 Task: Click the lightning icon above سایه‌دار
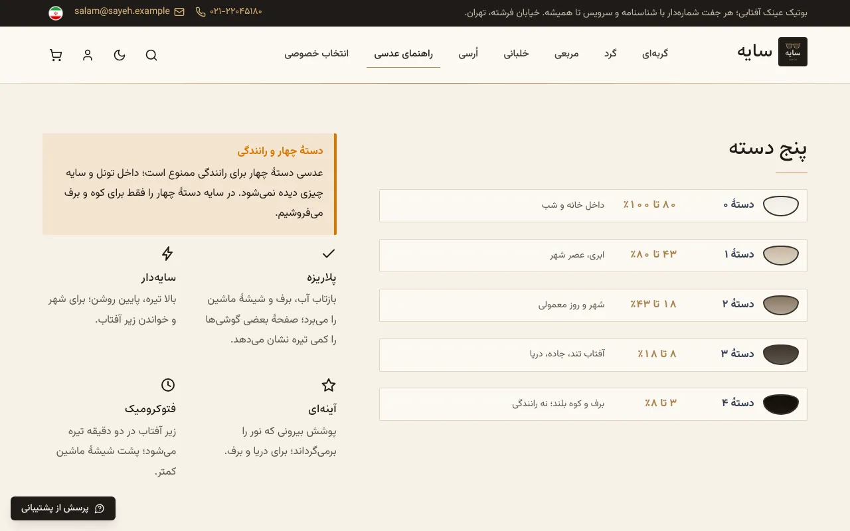click(x=168, y=254)
